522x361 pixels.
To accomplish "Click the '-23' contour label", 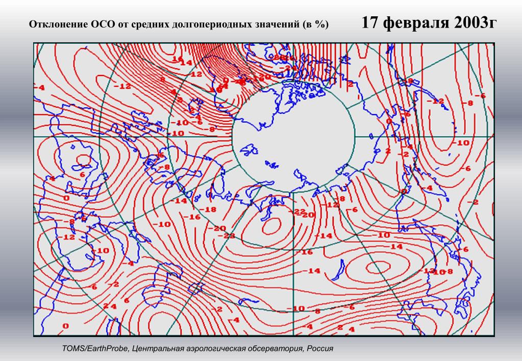I will point(227,236).
